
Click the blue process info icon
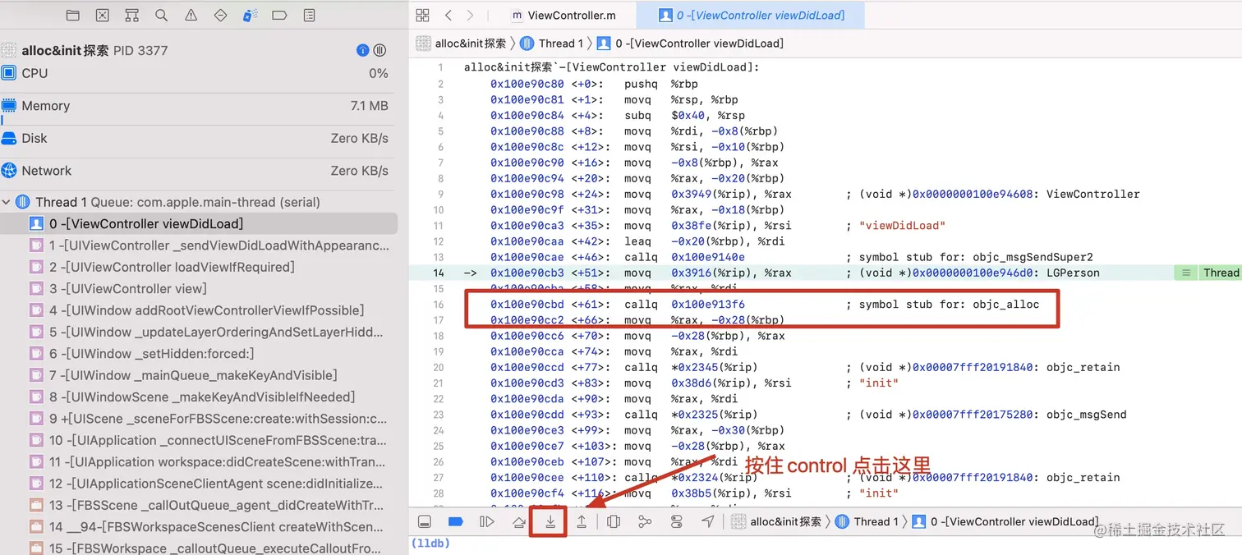coord(362,50)
